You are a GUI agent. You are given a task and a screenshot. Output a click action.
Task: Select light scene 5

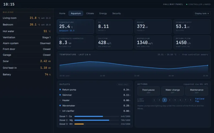pyautogui.click(x=175, y=100)
